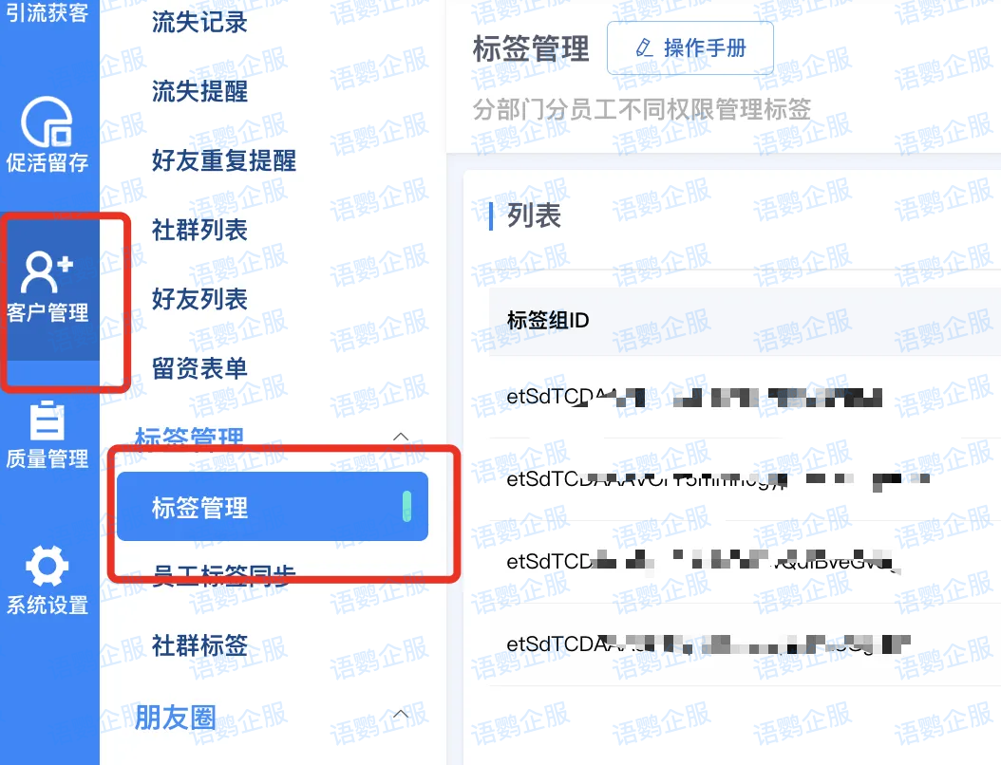Open the 留资表单 menu item
The image size is (1001, 765).
[199, 368]
